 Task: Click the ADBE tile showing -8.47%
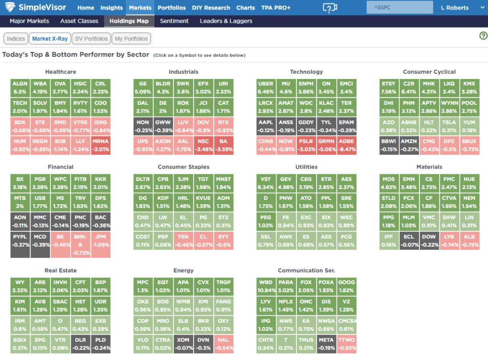point(346,145)
